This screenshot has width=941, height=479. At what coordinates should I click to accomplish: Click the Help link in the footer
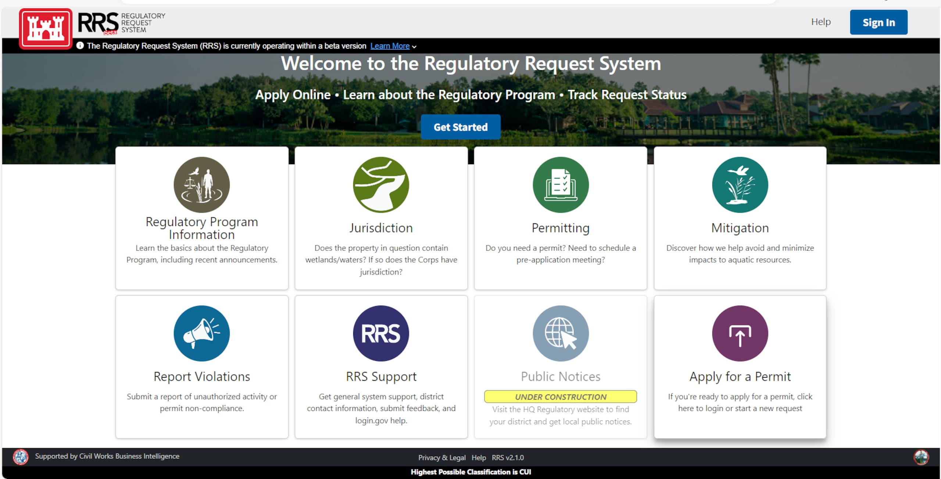click(479, 458)
